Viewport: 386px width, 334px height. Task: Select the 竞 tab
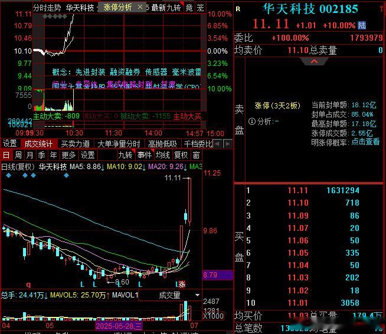[189, 8]
